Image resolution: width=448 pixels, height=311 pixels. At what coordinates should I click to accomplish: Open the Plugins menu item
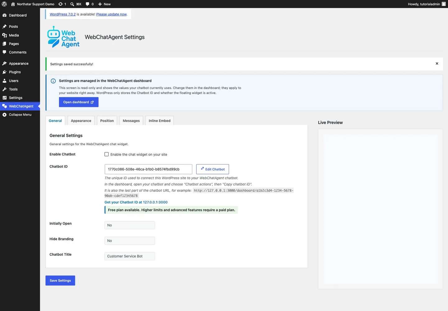point(20,72)
